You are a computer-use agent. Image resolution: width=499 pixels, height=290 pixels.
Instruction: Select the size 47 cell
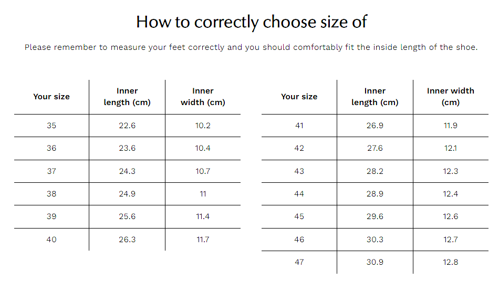coord(299,262)
